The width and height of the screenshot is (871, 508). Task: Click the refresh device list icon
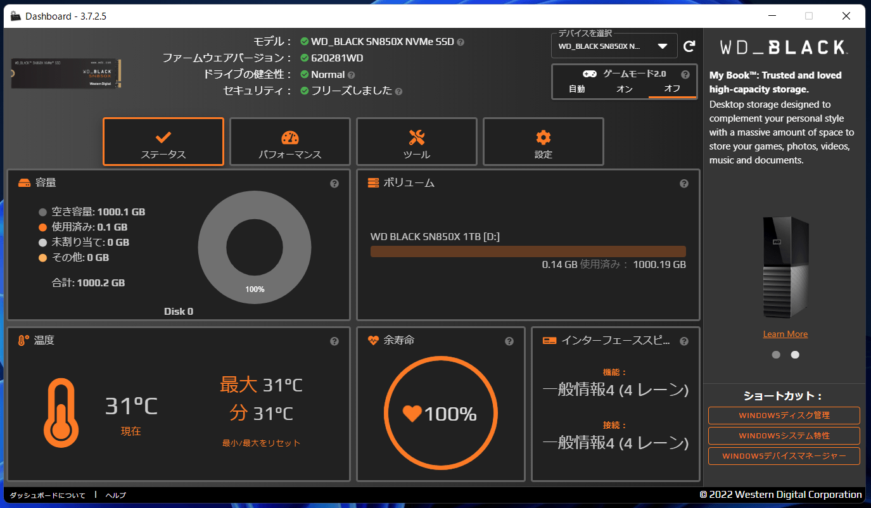coord(690,46)
